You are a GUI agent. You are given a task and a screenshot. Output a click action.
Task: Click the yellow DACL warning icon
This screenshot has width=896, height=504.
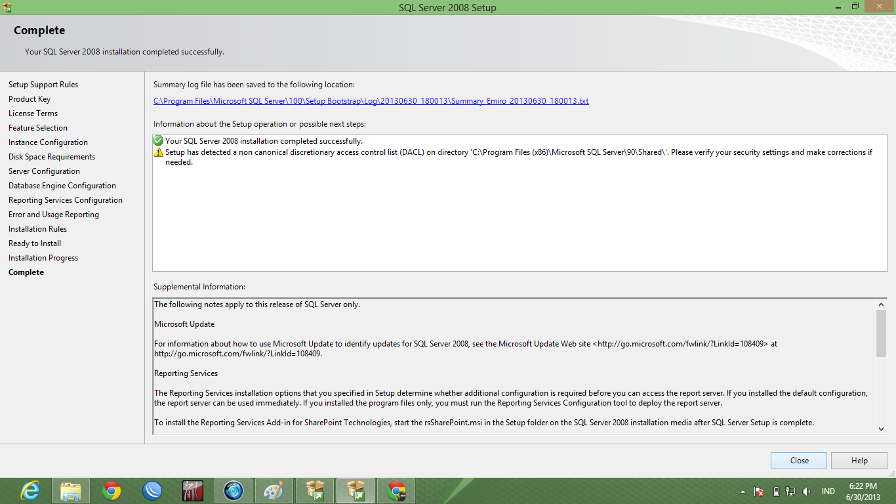pos(158,152)
